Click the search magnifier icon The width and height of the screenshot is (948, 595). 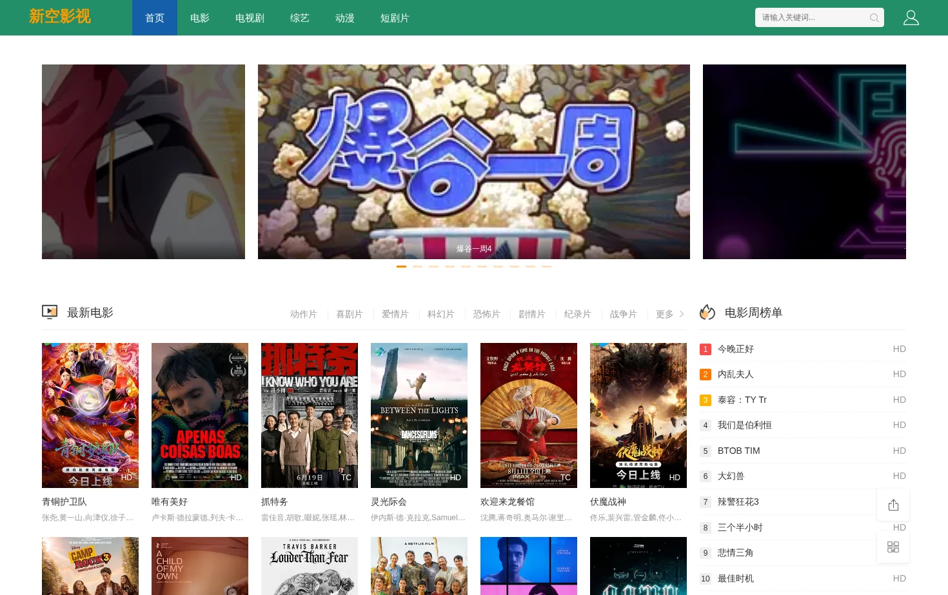pyautogui.click(x=874, y=18)
